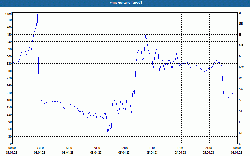Select the date '05.04.23' under 21:00

point(208,152)
